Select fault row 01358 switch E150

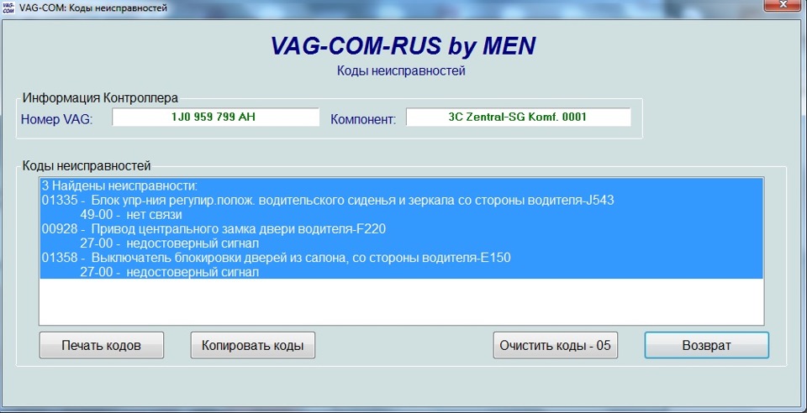402,258
